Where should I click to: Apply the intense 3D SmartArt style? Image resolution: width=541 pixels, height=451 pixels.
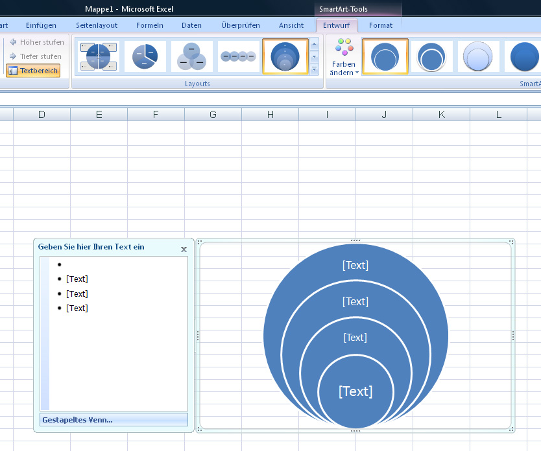pos(524,57)
